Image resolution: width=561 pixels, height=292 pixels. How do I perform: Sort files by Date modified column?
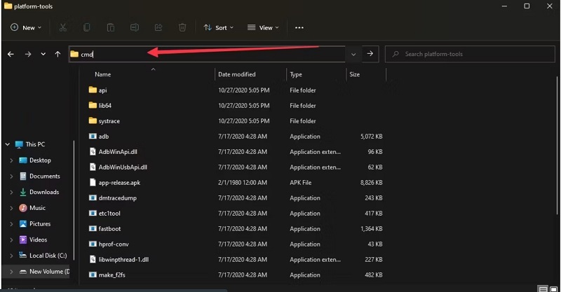(x=237, y=74)
